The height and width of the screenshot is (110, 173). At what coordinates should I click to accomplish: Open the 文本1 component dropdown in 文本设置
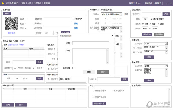click(x=166, y=43)
